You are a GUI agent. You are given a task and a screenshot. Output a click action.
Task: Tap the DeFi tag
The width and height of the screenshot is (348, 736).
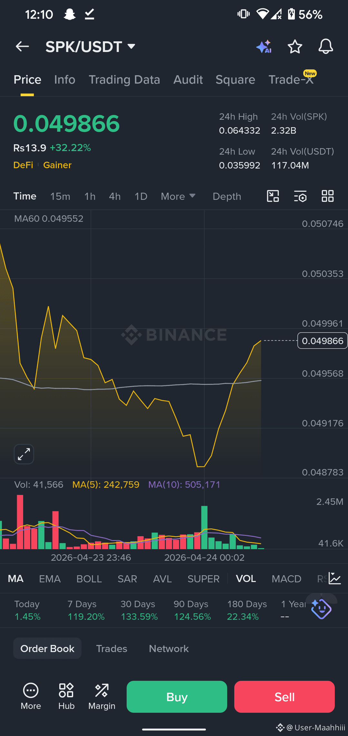pos(23,165)
